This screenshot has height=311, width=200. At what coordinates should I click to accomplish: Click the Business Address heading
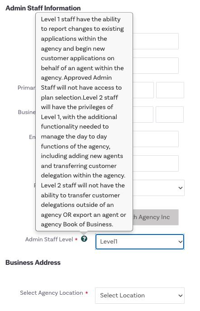coord(33,263)
